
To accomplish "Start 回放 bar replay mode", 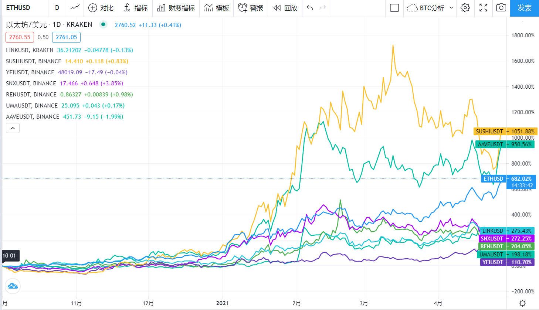I will point(285,8).
